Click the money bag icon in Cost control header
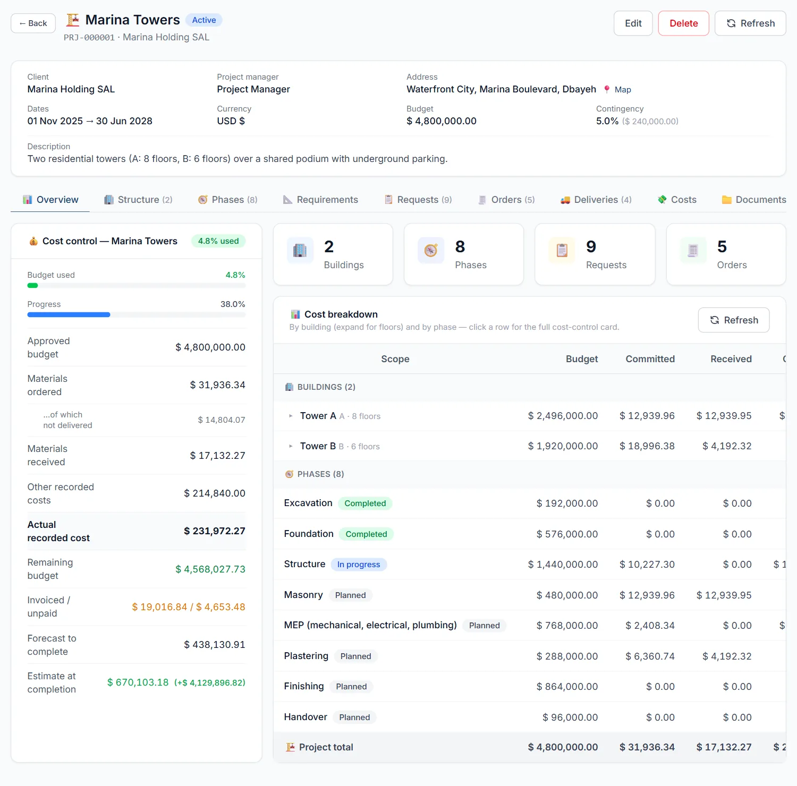Image resolution: width=797 pixels, height=786 pixels. tap(33, 241)
